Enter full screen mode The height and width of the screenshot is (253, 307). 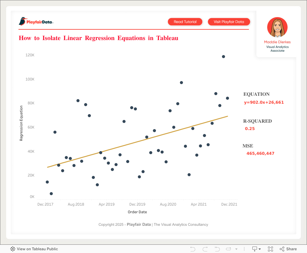270,249
